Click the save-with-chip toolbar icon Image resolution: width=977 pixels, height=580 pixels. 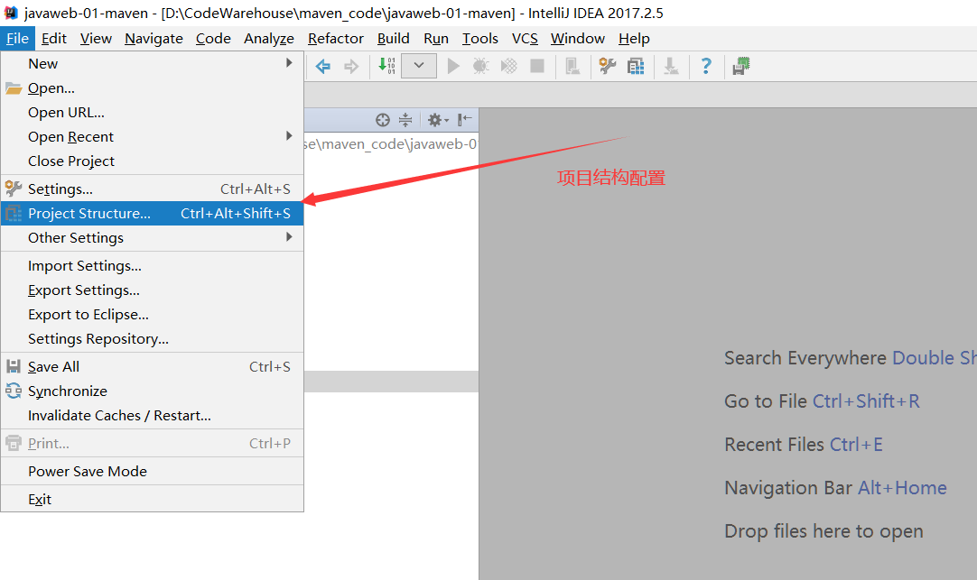pos(740,66)
